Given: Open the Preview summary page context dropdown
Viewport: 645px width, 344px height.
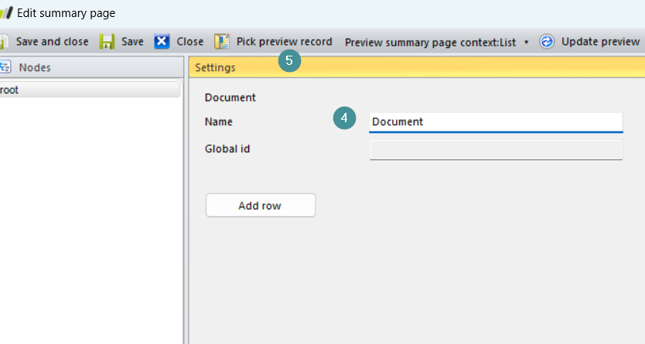Looking at the screenshot, I should [x=430, y=43].
